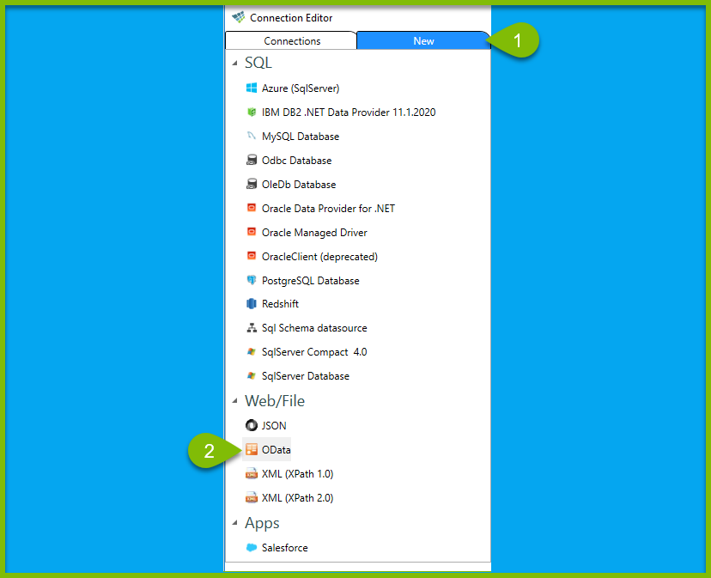Click the XML (XPath 1.0) file icon
The height and width of the screenshot is (578, 711).
point(252,474)
